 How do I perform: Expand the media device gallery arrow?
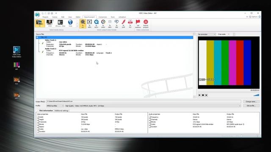point(77,26)
